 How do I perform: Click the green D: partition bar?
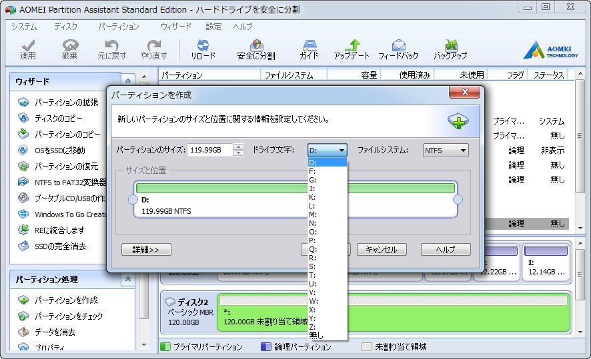(x=295, y=188)
